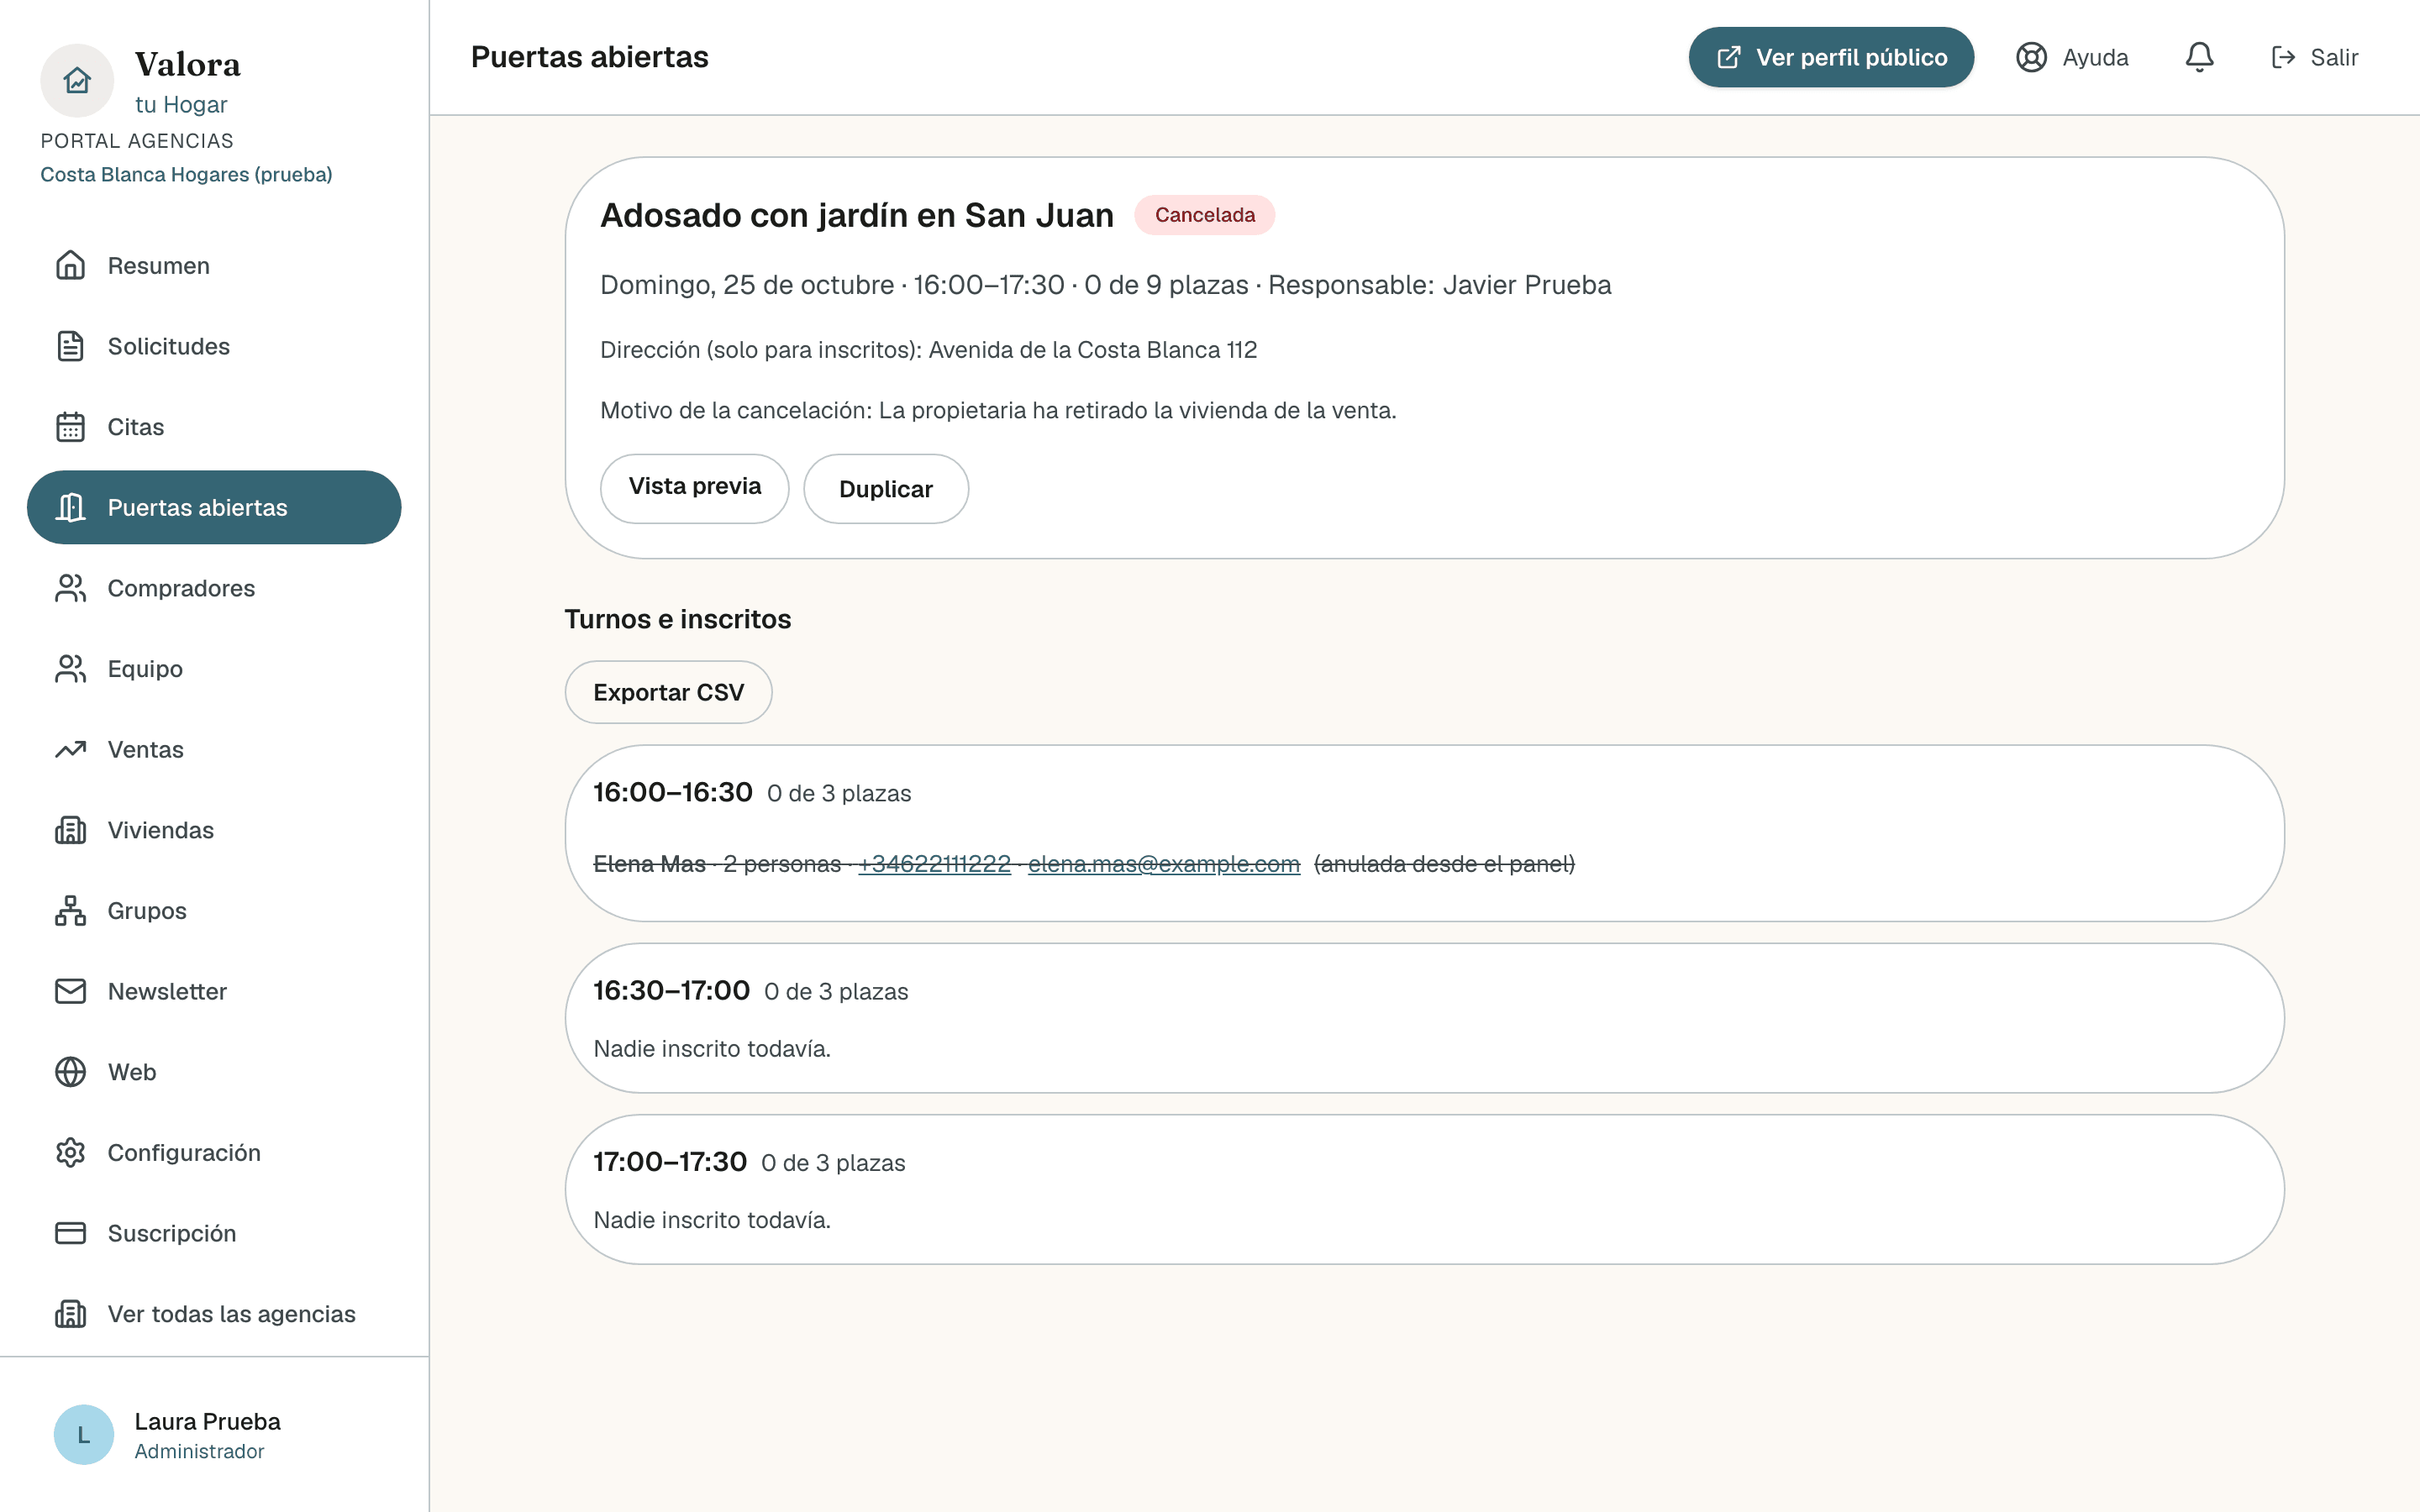This screenshot has width=2420, height=1512.
Task: Click the Puertas abiertas door icon
Action: 70,508
